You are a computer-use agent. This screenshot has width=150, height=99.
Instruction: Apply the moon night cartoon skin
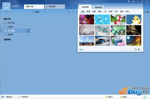(x=134, y=41)
